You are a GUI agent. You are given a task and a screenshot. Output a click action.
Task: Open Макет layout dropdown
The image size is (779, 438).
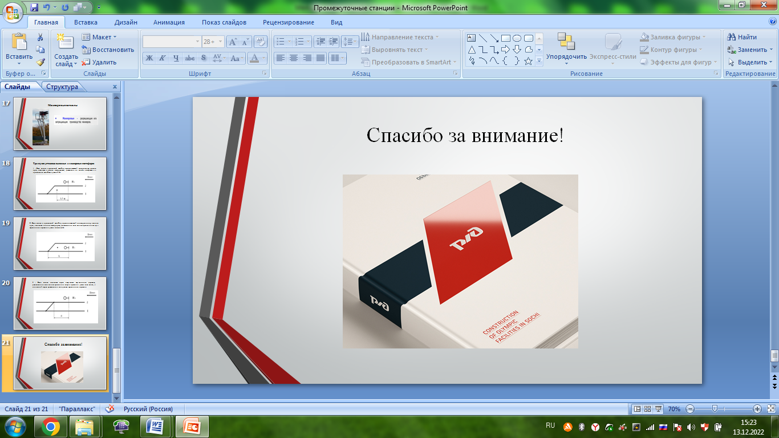click(99, 37)
